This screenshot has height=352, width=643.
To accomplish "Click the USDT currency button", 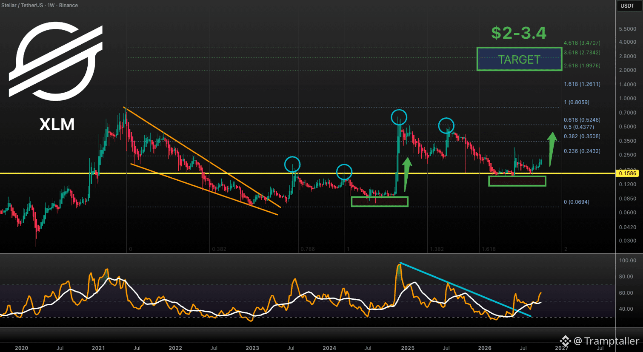I will tap(627, 6).
